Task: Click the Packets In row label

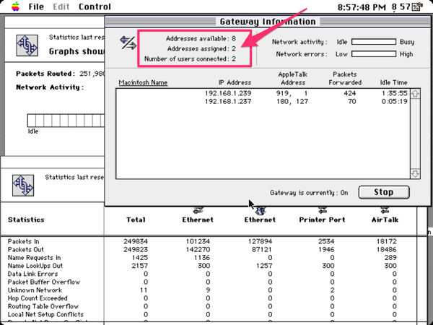Action: 24,241
